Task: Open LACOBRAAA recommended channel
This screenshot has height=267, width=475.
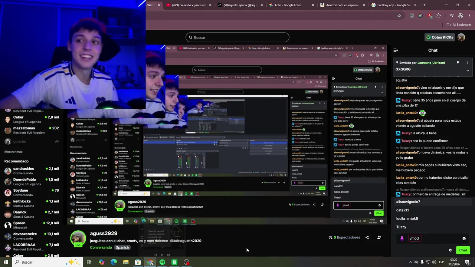Action: click(32, 247)
